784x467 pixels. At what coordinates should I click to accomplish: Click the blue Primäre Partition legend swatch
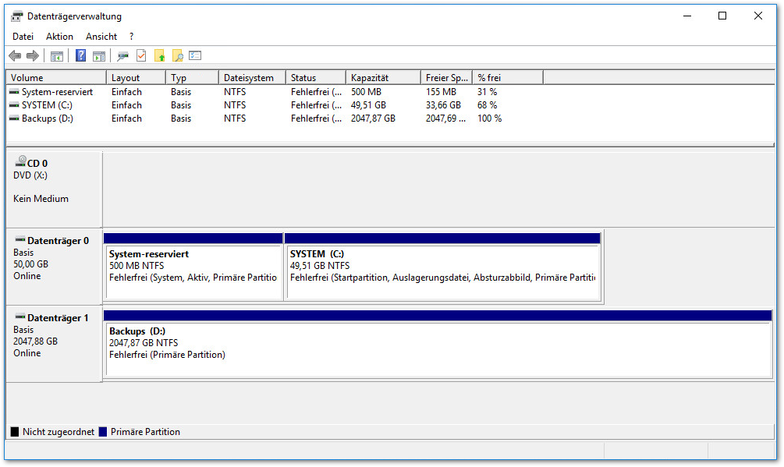[x=103, y=432]
